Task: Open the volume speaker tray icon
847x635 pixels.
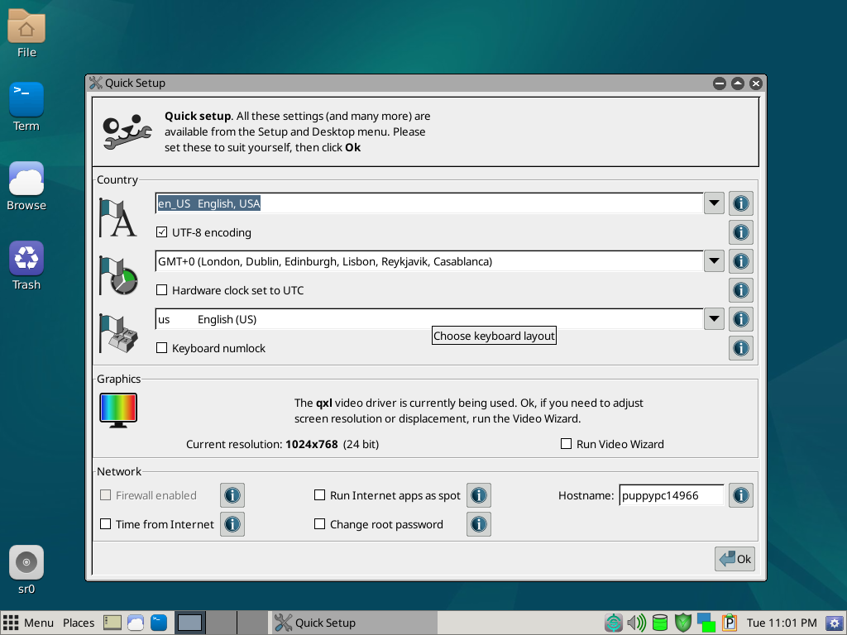Action: (637, 623)
